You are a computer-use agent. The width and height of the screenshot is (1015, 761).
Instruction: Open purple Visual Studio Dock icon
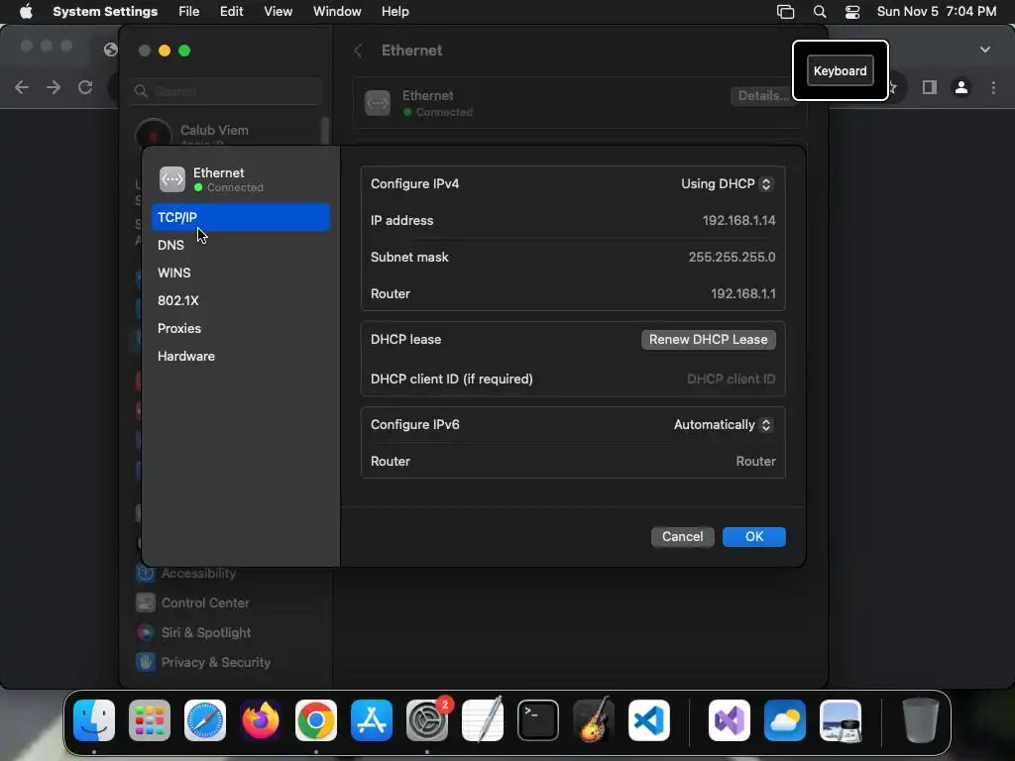730,720
